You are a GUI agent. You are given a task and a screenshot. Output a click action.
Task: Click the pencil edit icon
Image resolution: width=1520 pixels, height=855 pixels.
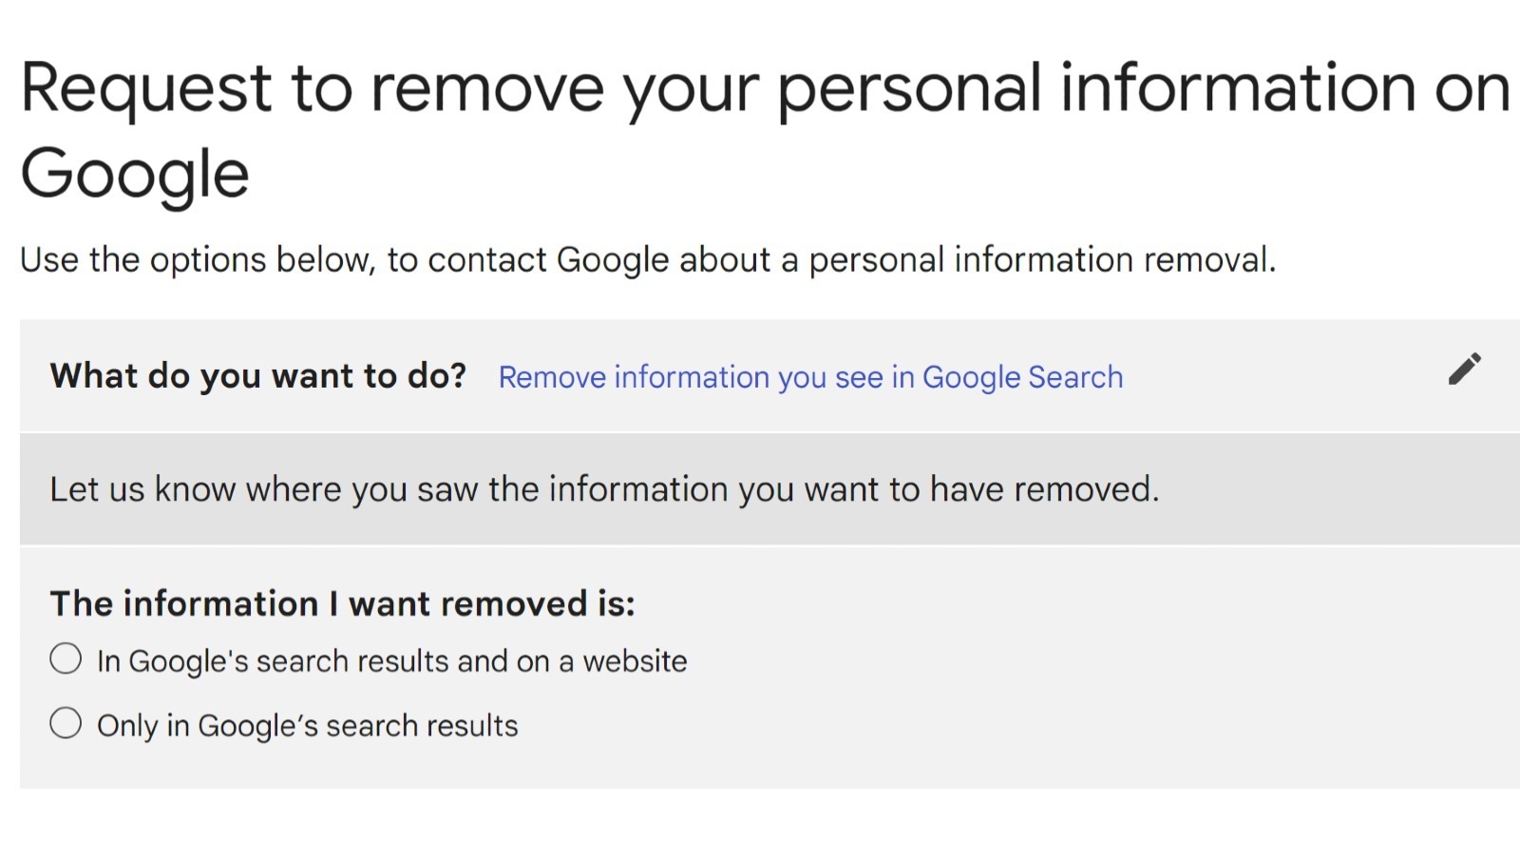1464,370
